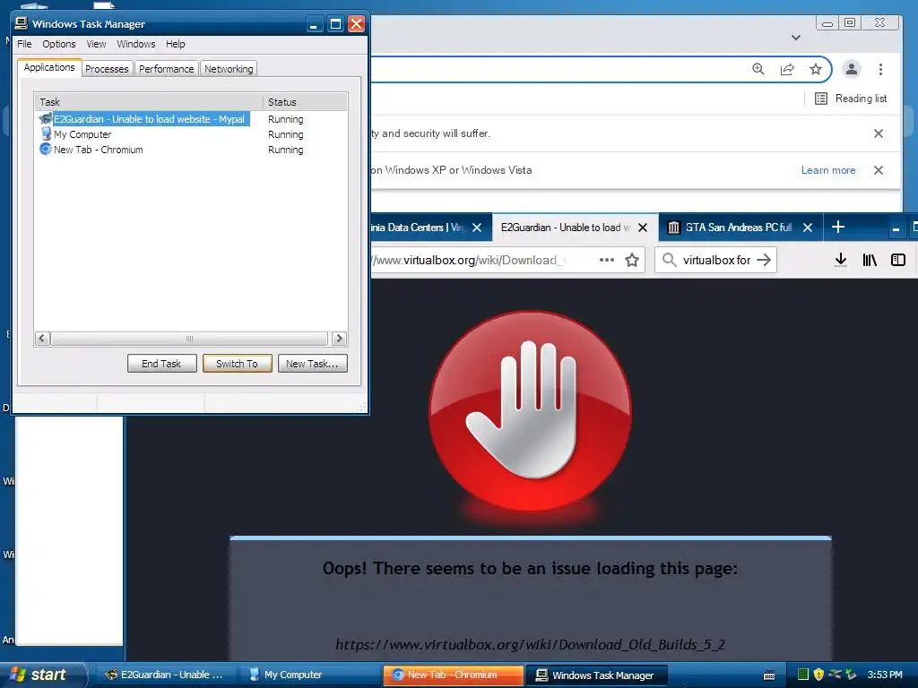Click the blocked VirtualBox URL text
The height and width of the screenshot is (688, 918).
[531, 644]
